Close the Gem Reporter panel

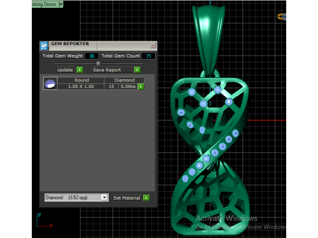coord(152,46)
